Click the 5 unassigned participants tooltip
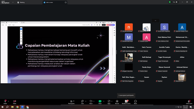The image size is (194, 109). [x=126, y=95]
